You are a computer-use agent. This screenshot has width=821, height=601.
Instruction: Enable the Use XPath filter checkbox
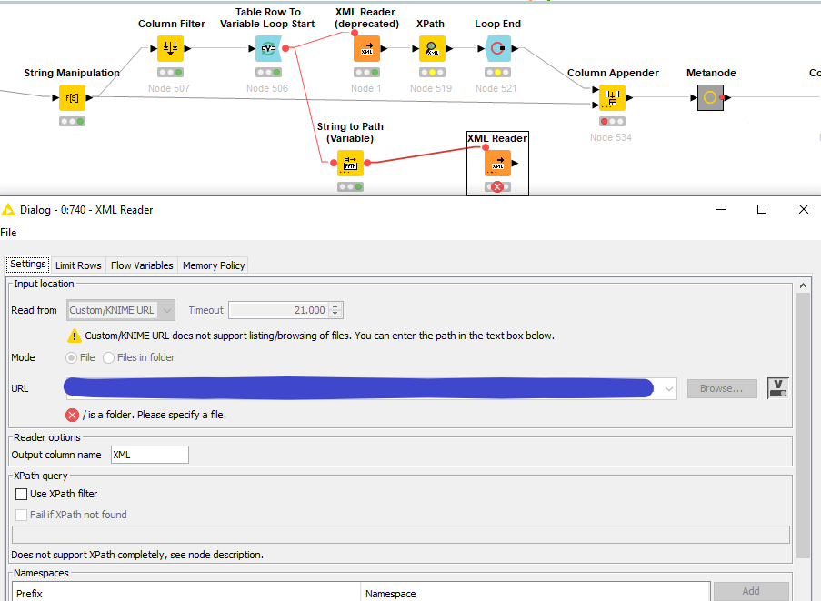point(22,494)
